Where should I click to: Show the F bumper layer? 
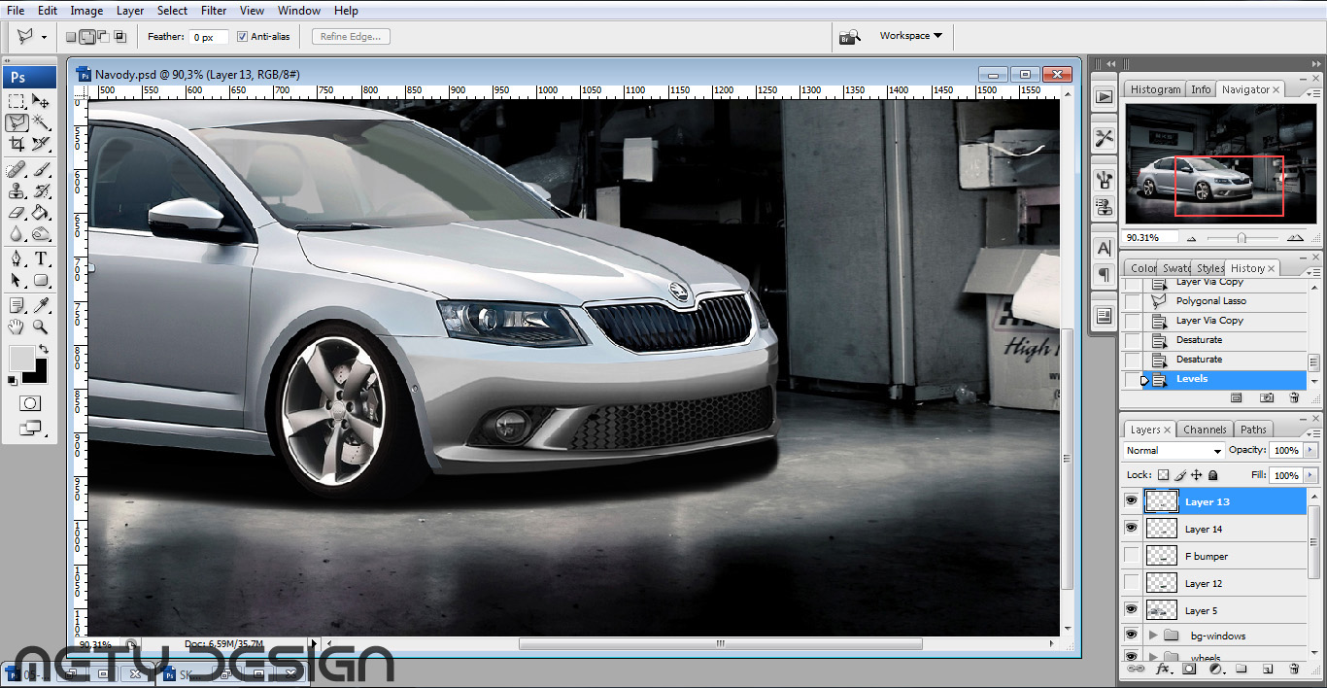coord(1131,556)
